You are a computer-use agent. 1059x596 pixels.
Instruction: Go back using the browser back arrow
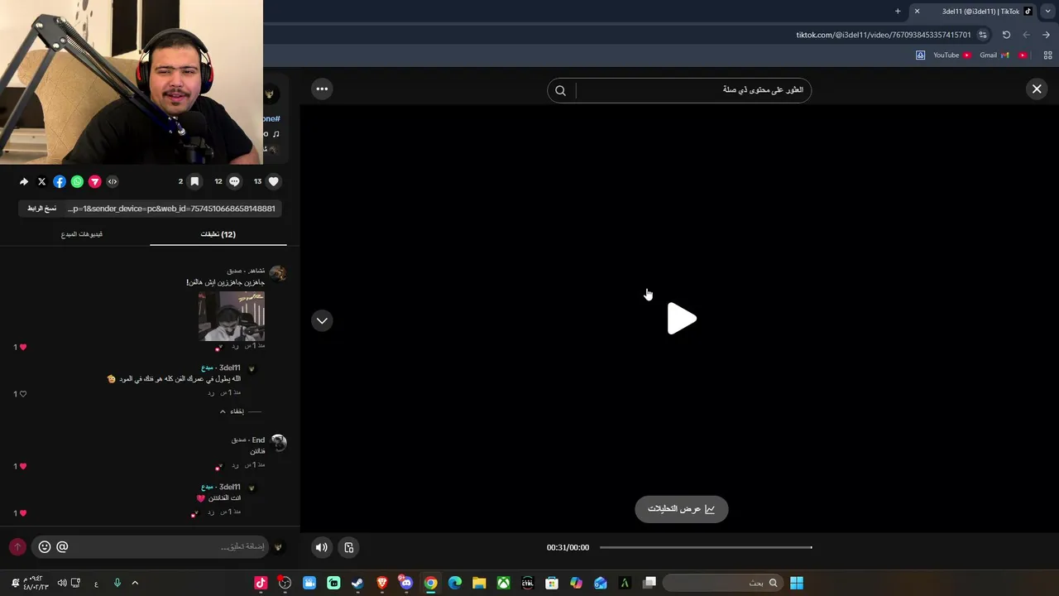click(x=1046, y=35)
